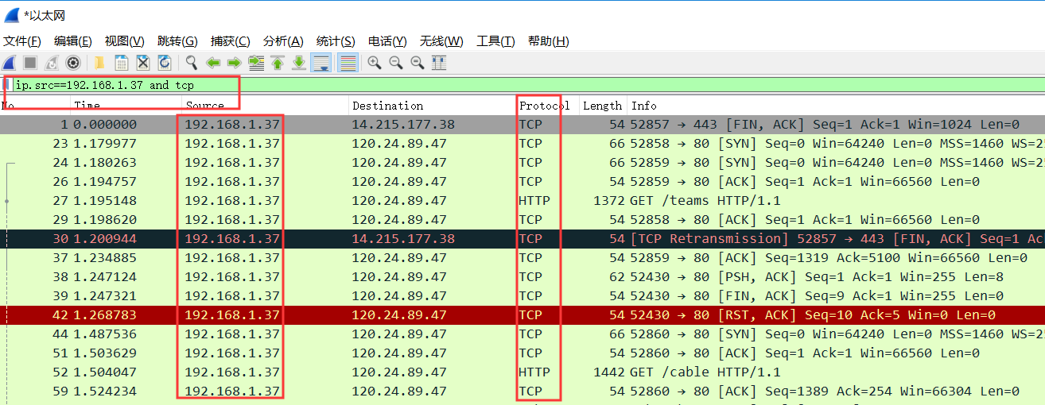Sort by the Protocol column header
The height and width of the screenshot is (405, 1045).
coord(544,106)
